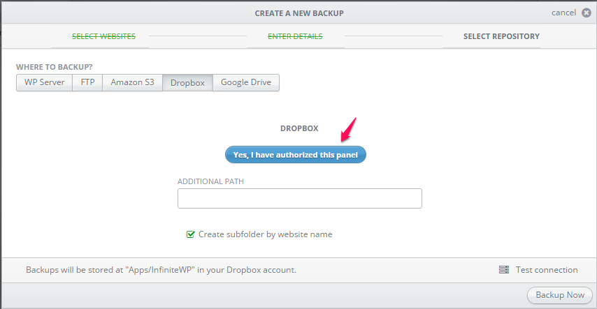Click the Test connection link

547,270
